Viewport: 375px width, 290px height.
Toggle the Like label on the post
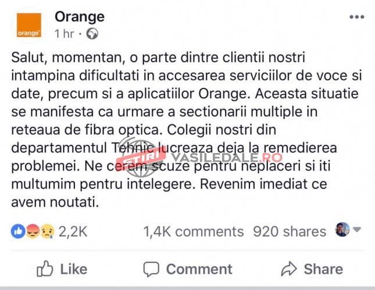click(74, 269)
